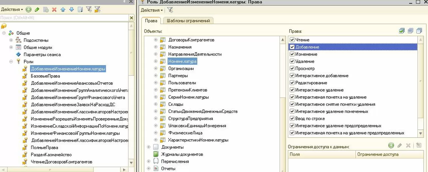This screenshot has height=172, width=428.
Task: Click the Check all rights icon
Action: point(402,31)
